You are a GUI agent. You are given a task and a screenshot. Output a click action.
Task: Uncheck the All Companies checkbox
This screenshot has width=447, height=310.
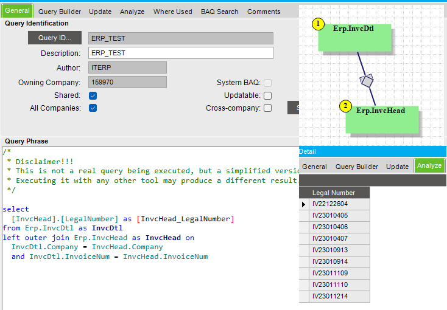tap(93, 108)
